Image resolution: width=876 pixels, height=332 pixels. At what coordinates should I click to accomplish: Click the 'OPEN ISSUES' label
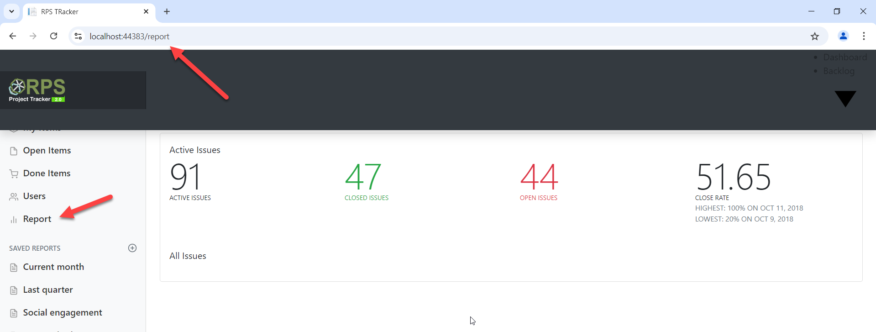(x=539, y=198)
